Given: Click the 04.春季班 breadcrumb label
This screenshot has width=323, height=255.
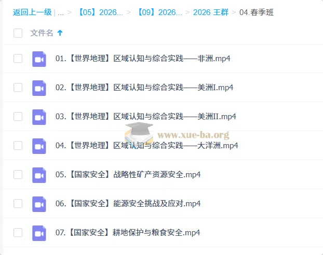Looking at the screenshot, I should [257, 12].
